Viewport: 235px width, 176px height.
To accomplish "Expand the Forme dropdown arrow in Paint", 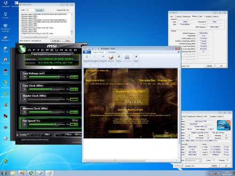I will point(118,63).
